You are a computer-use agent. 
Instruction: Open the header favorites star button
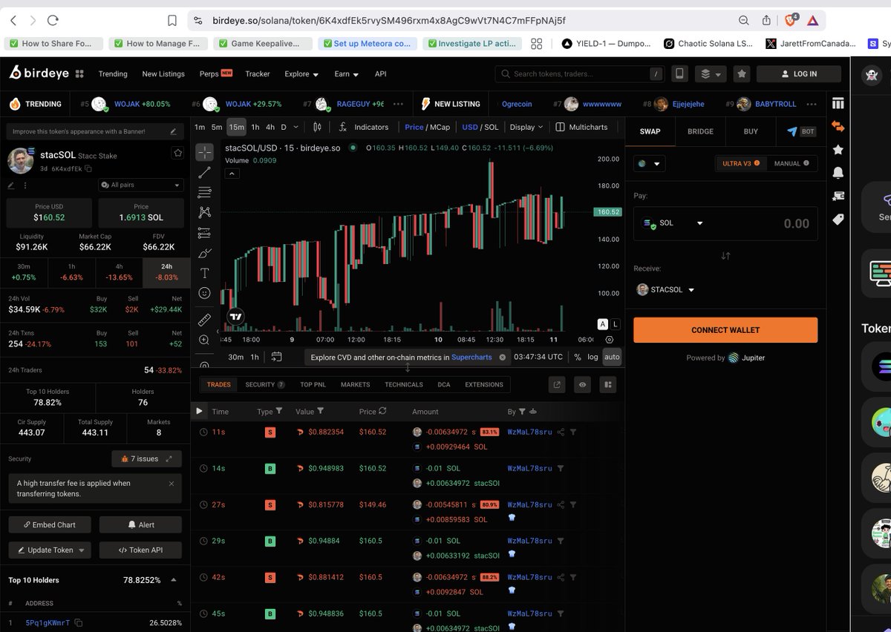click(x=741, y=73)
